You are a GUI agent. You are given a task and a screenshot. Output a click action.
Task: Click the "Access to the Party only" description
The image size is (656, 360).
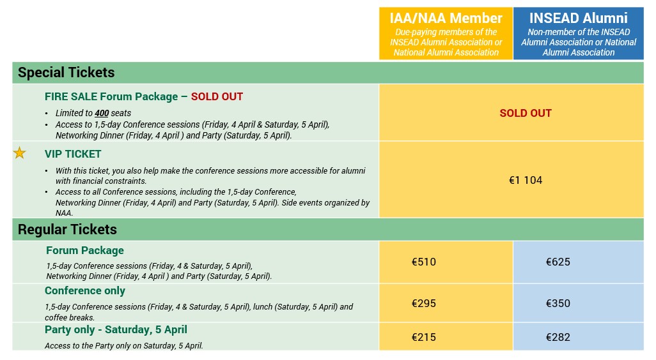[123, 346]
